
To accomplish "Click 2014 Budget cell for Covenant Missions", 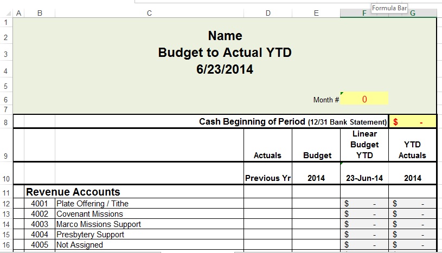I will 316,214.
